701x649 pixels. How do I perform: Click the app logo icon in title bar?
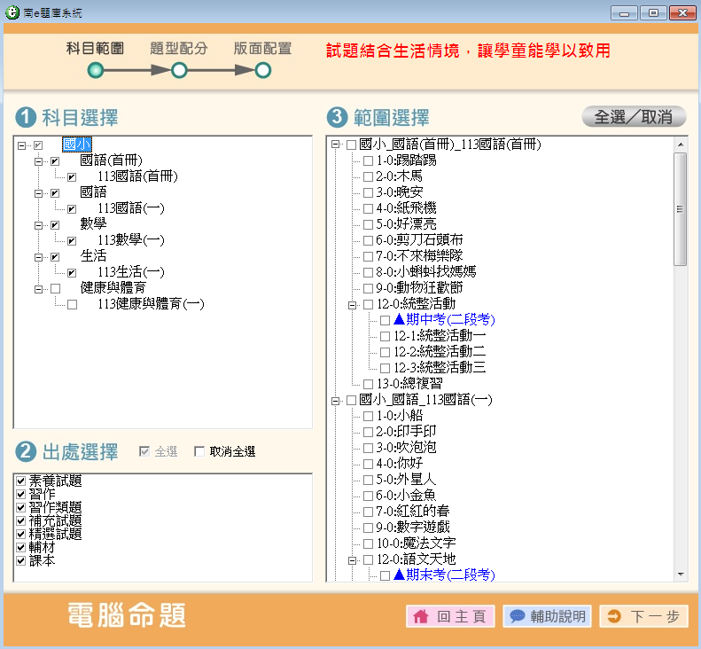[12, 12]
